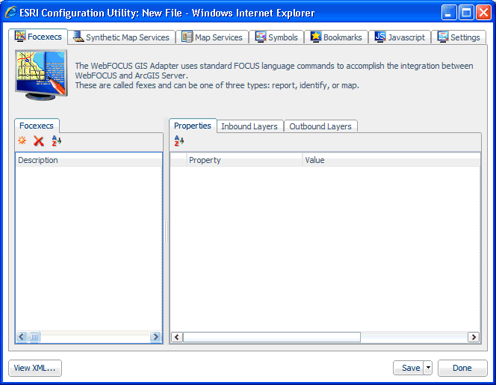
Task: Minimize the ESRI Configuration Utility window
Action: (448, 13)
